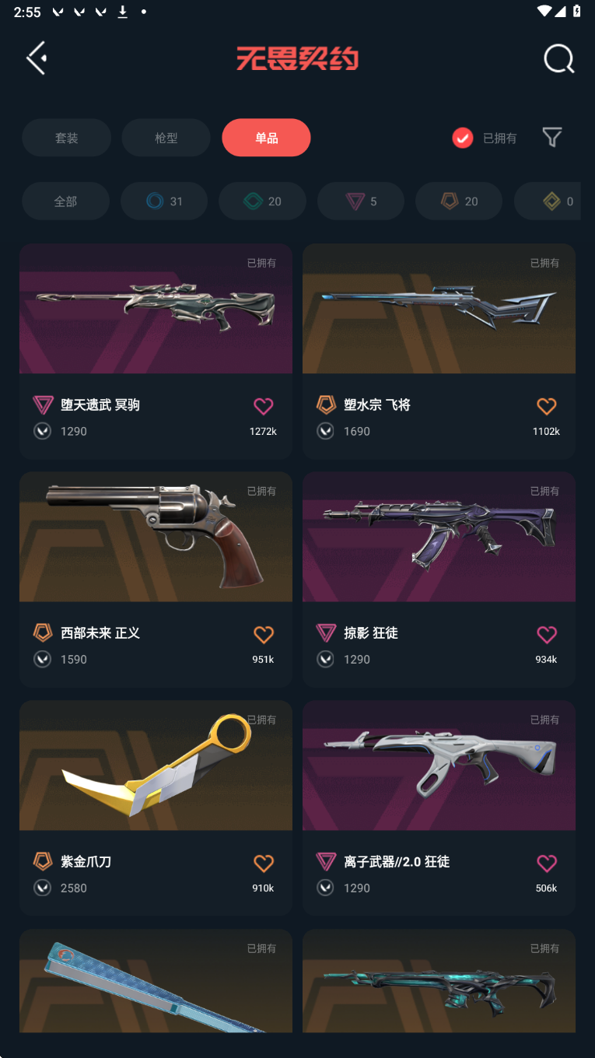Toggle the 已拥有 owned checkbox
Viewport: 595px width, 1058px height.
(x=463, y=138)
